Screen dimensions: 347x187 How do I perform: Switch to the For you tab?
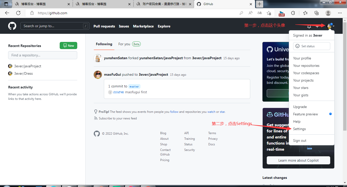coord(130,44)
